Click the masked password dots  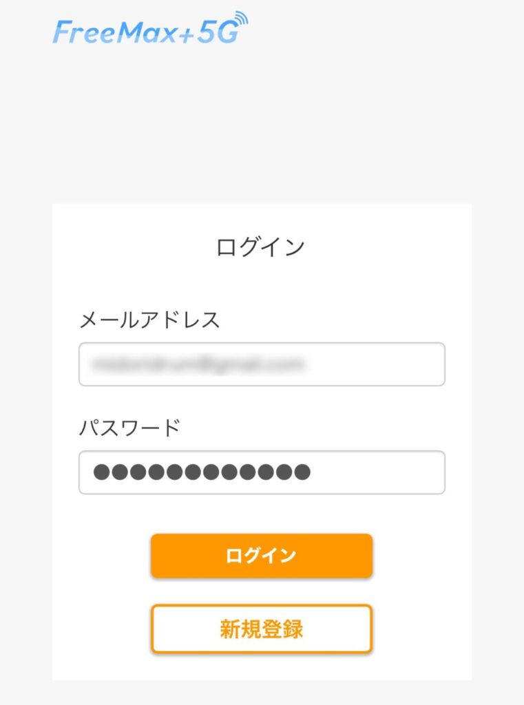coord(202,472)
